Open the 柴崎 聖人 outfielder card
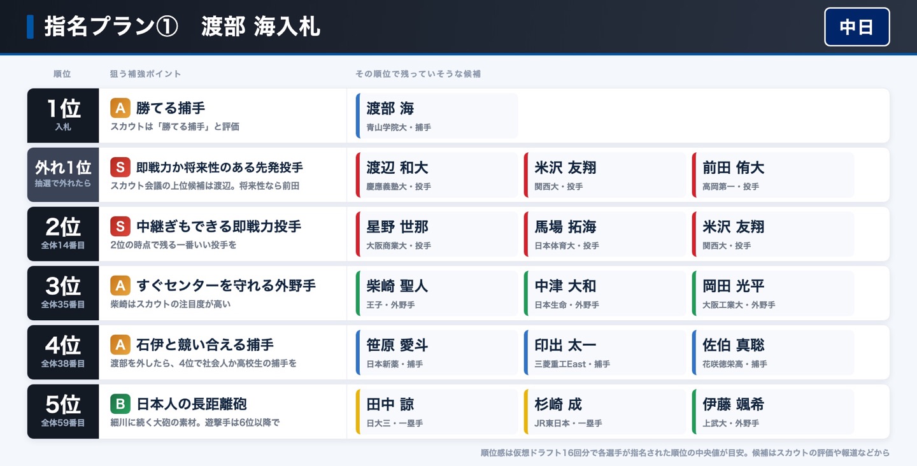917x466 pixels. [437, 293]
